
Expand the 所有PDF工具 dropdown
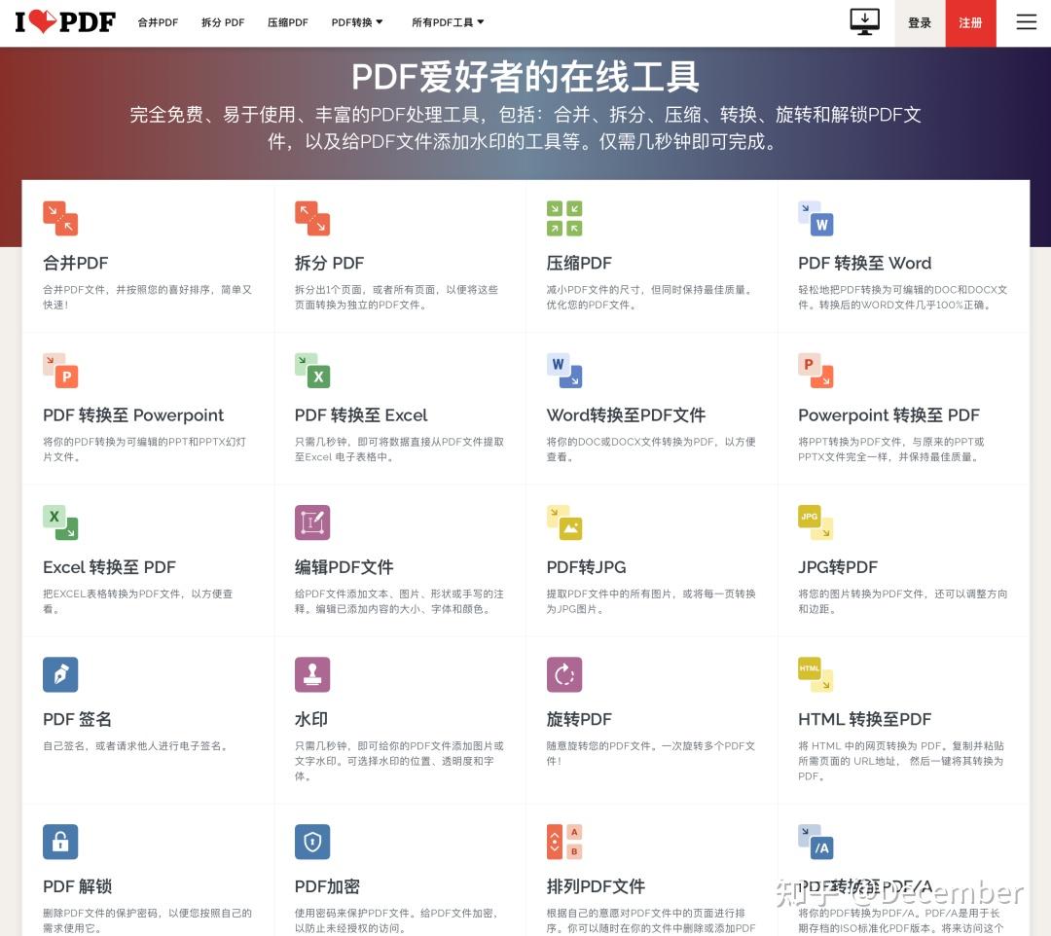[x=448, y=21]
